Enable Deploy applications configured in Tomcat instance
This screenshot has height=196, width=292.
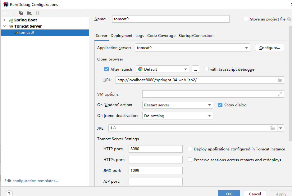(x=189, y=149)
